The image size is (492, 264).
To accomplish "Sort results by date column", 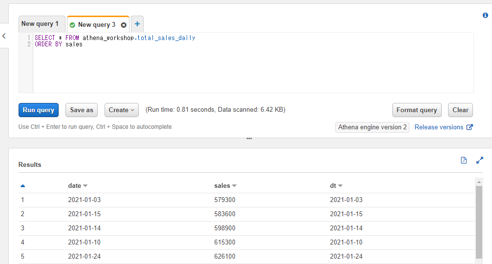I will point(78,185).
